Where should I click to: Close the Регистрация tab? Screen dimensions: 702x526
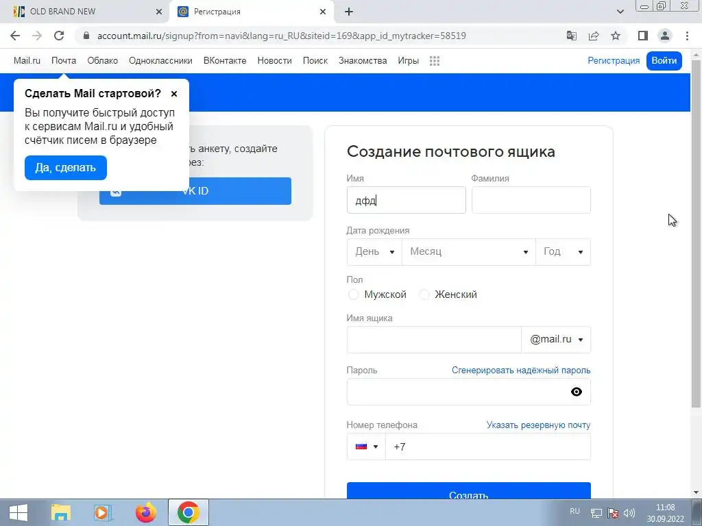click(323, 12)
